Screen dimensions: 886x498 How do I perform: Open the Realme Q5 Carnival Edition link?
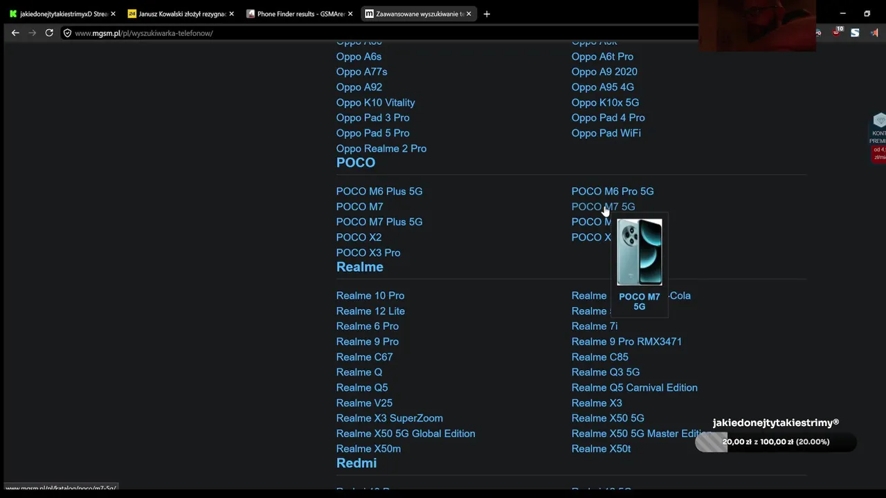coord(635,388)
